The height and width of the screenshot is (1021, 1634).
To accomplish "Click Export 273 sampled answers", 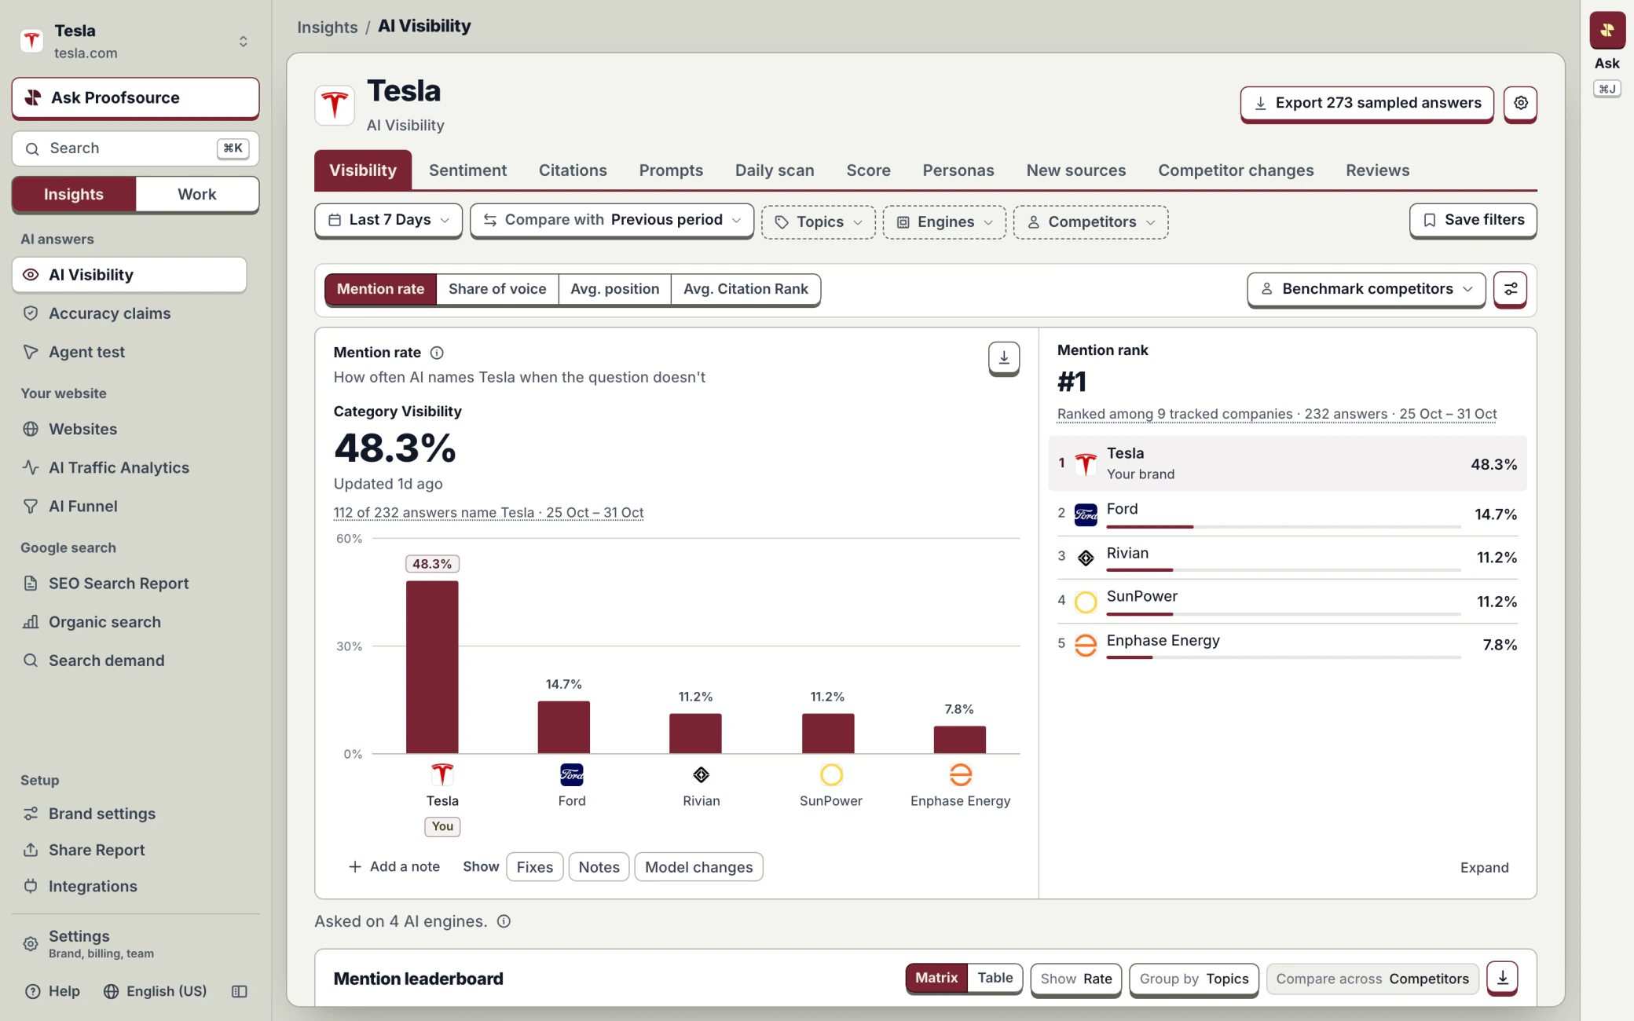I will coord(1367,103).
